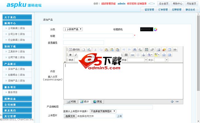Click the insert flash icon
Viewport: 200px width, 123px height.
point(164,50)
